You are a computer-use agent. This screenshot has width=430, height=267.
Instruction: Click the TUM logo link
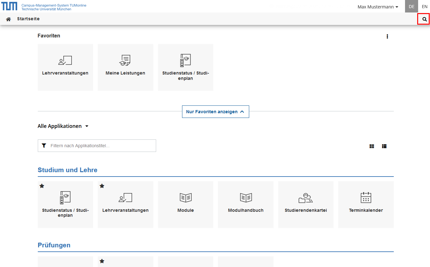9,6
